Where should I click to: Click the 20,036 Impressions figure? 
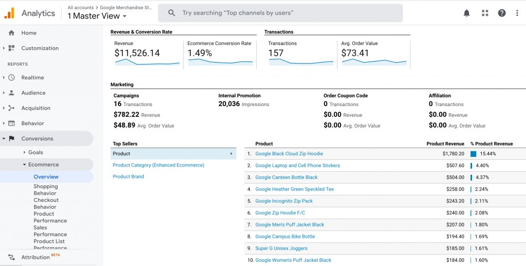[229, 104]
